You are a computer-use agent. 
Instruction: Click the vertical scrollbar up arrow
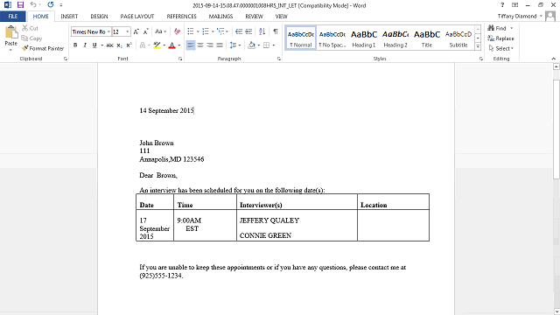pos(556,66)
